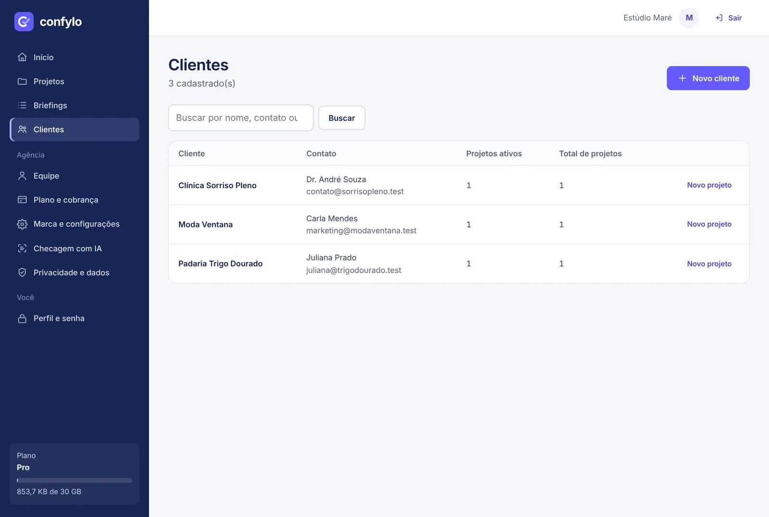Click the Moda Ventana client name
769x517 pixels.
click(x=205, y=225)
